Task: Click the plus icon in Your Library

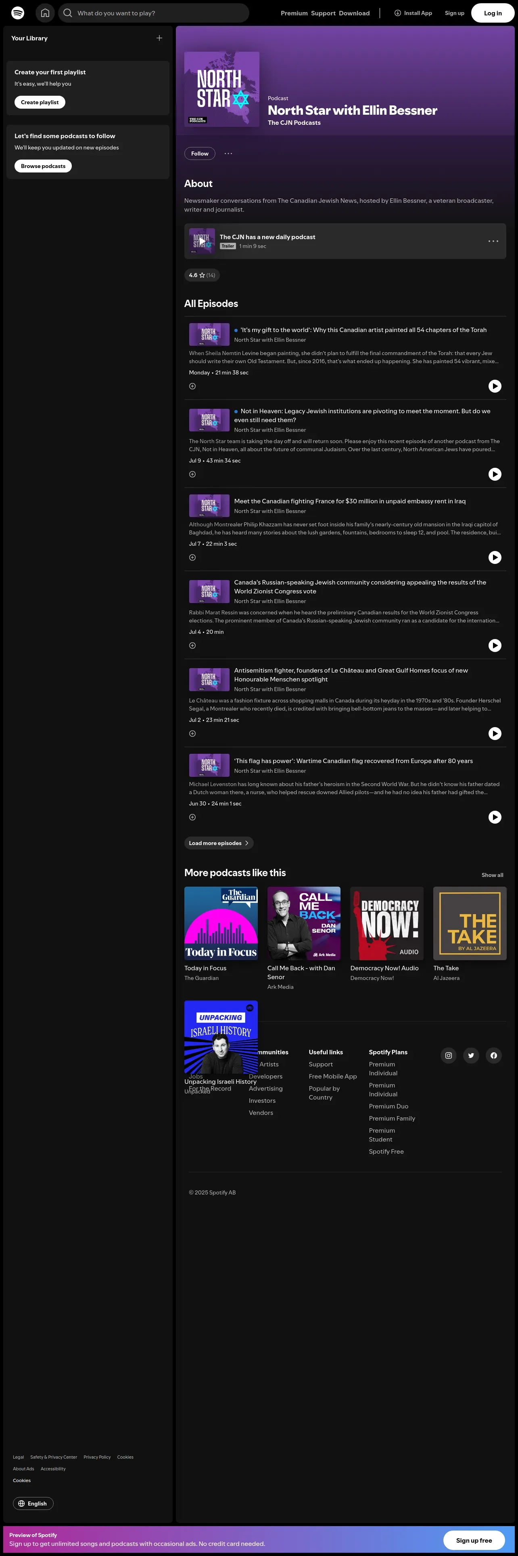Action: click(159, 38)
